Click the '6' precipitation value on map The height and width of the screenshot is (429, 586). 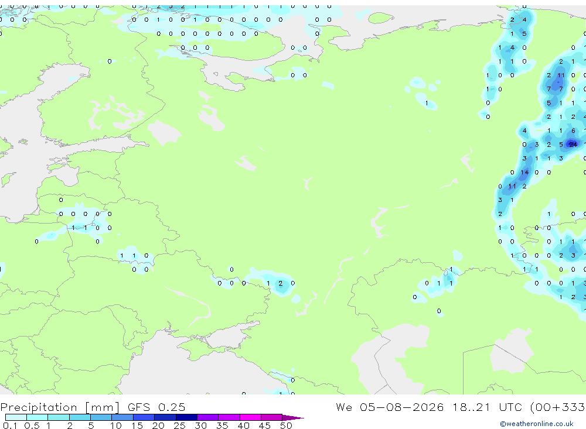(x=573, y=131)
